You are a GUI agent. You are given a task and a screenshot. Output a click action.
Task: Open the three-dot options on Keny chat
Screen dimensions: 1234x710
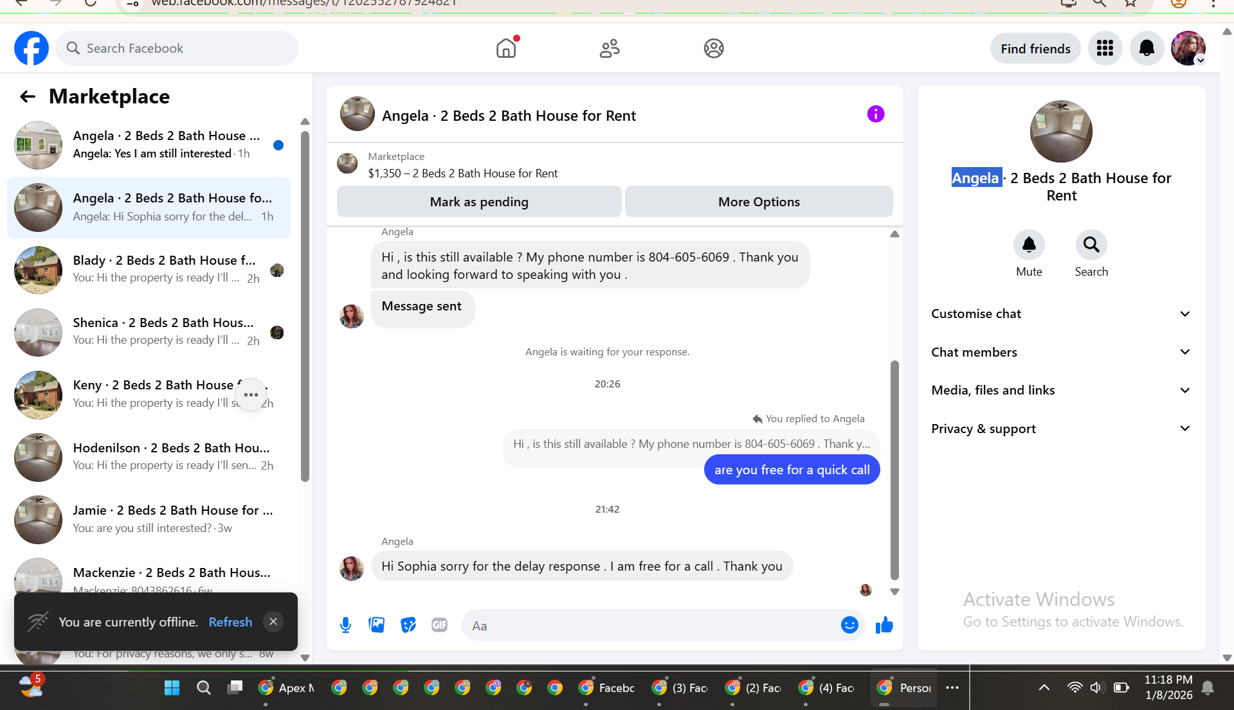click(x=251, y=395)
